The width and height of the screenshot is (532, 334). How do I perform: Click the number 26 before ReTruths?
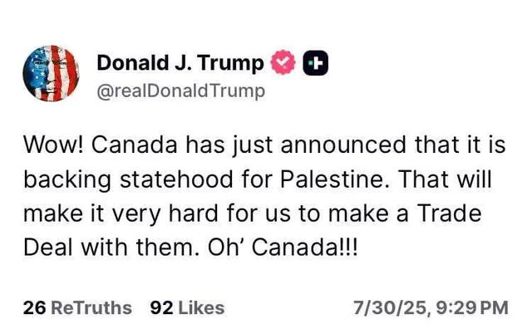pyautogui.click(x=34, y=308)
